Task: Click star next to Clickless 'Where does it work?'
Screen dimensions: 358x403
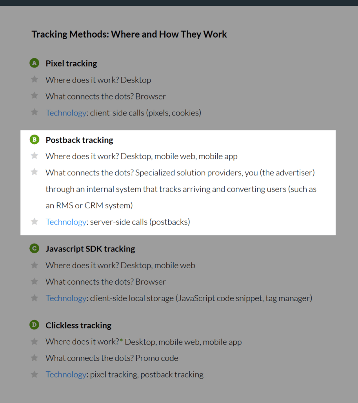Action: pyautogui.click(x=35, y=342)
